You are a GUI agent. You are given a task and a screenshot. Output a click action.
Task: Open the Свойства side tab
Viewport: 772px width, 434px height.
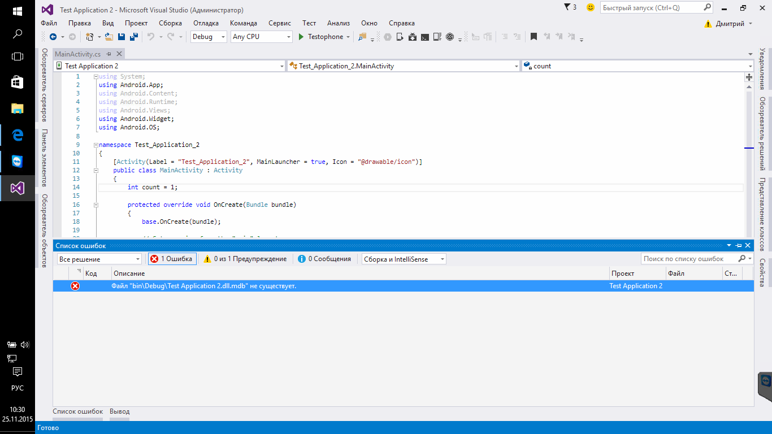pos(762,272)
